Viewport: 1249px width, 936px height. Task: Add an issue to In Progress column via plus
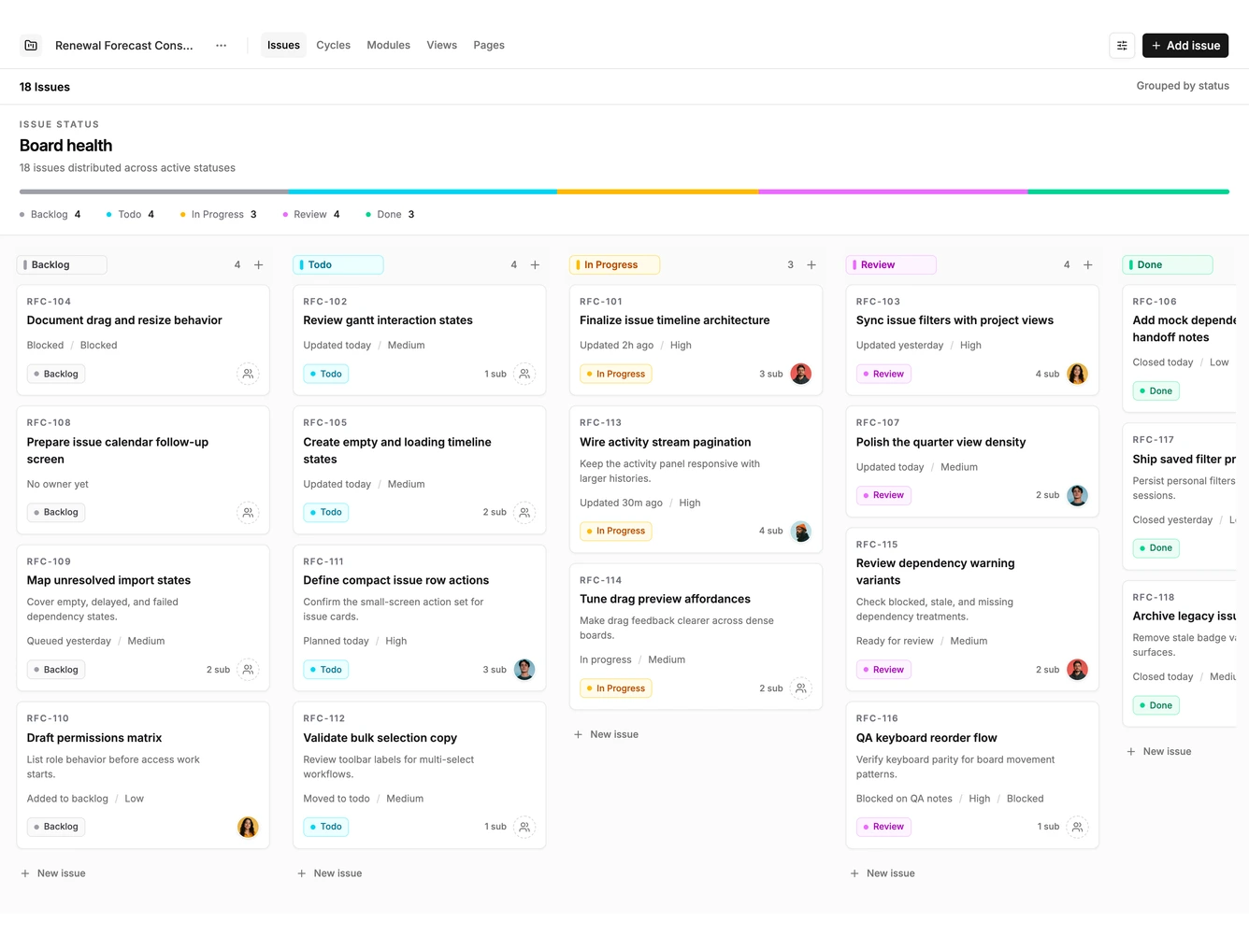pyautogui.click(x=811, y=264)
